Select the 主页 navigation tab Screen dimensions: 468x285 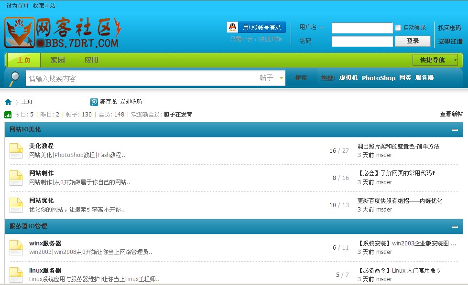[x=23, y=60]
